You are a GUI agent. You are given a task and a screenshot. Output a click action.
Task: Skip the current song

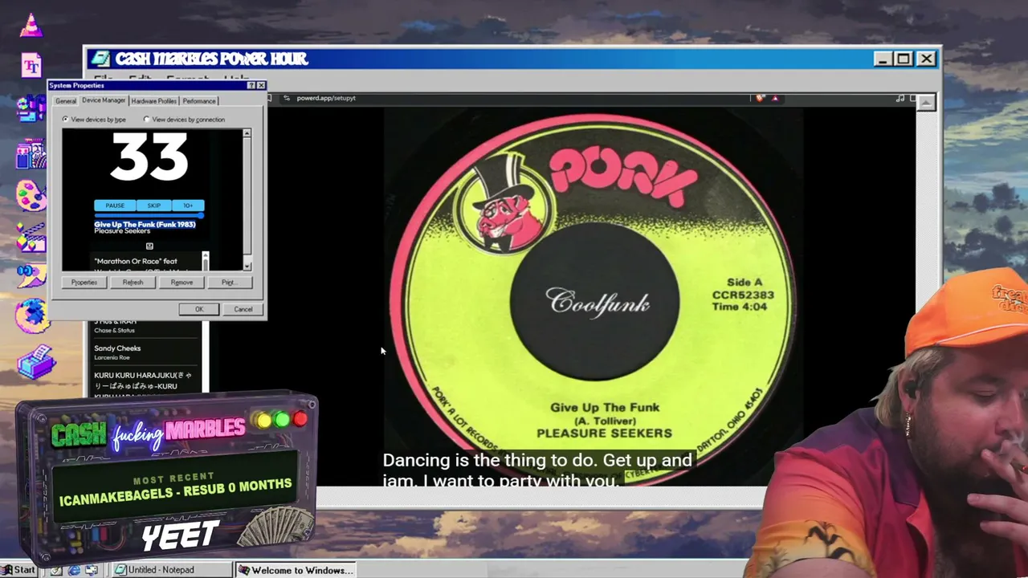pyautogui.click(x=153, y=206)
